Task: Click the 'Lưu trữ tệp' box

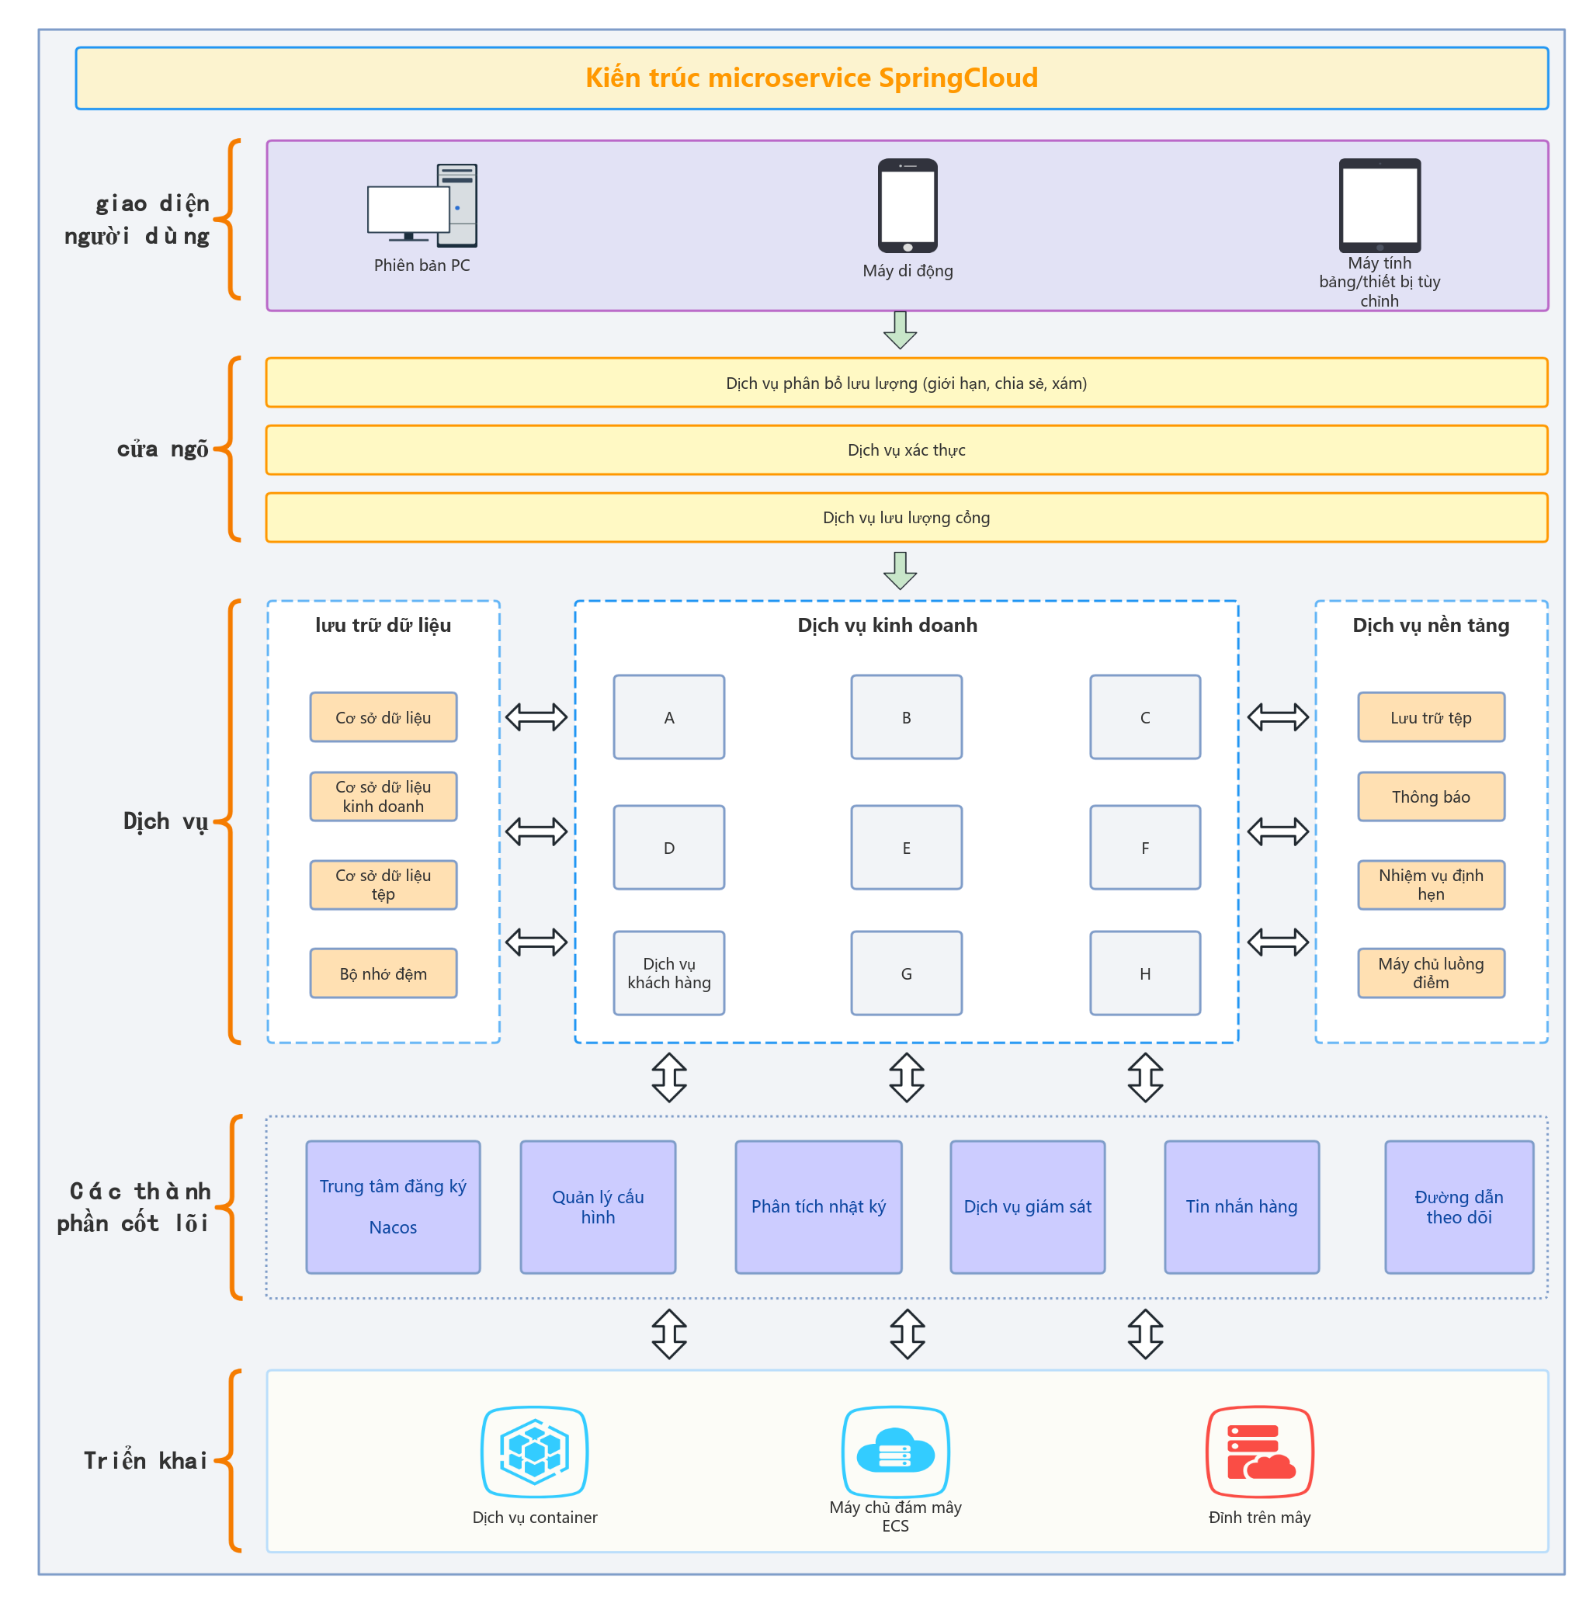Action: coord(1432,716)
